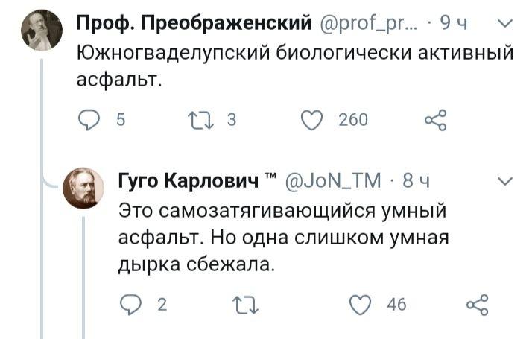
Task: Open reply text about самозатягивающийся умный асфальт
Action: point(283,237)
